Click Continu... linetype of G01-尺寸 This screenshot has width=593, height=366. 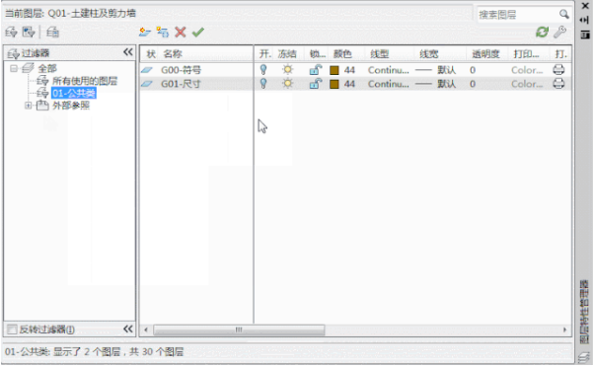pos(389,84)
